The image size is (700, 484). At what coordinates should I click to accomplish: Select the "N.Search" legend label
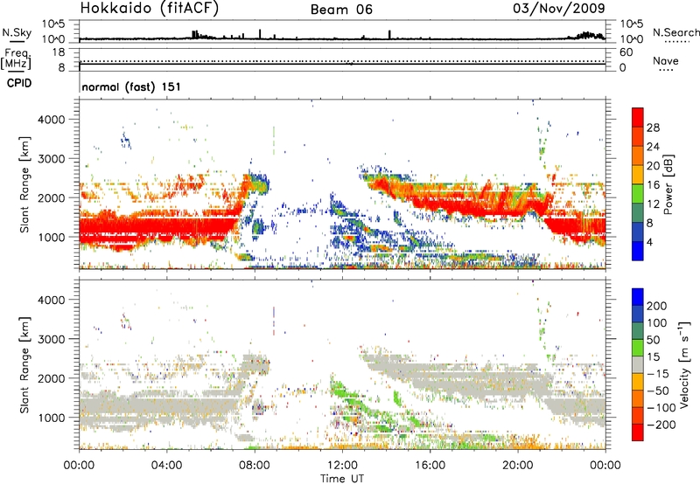(675, 32)
